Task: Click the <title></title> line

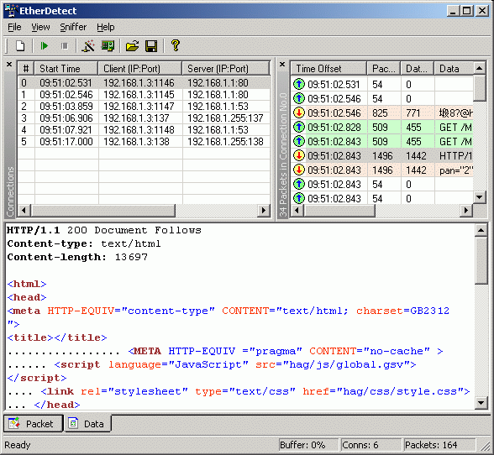Action: tap(57, 337)
